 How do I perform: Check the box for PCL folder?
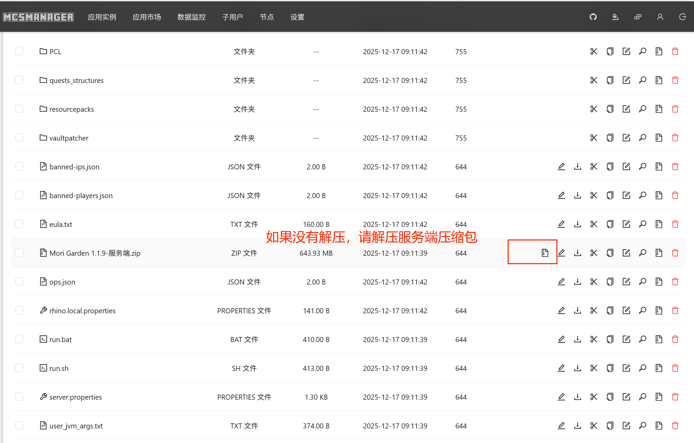19,51
